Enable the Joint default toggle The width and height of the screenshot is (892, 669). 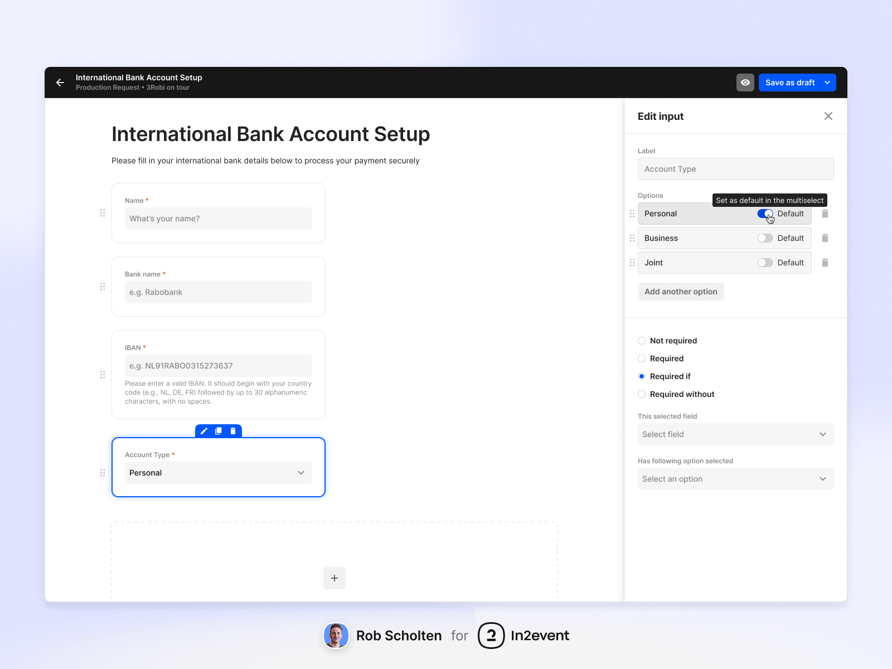point(765,263)
